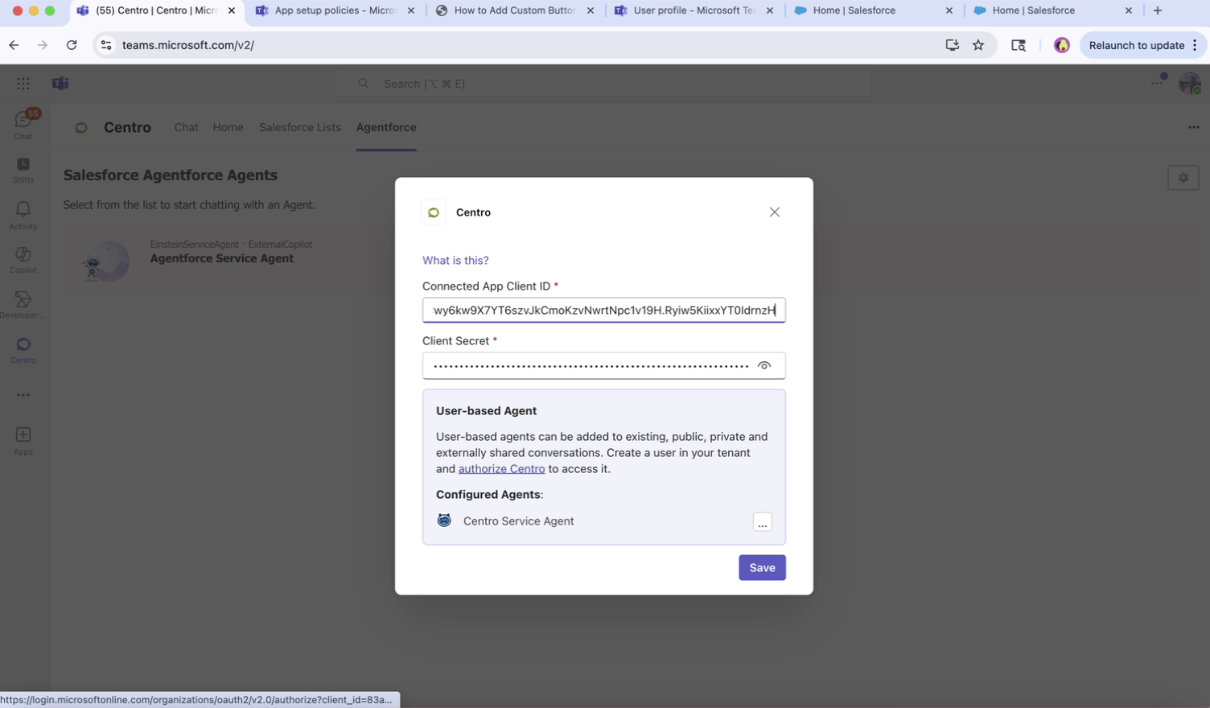Click the Microsoft Teams logo icon
The width and height of the screenshot is (1210, 708).
(60, 83)
